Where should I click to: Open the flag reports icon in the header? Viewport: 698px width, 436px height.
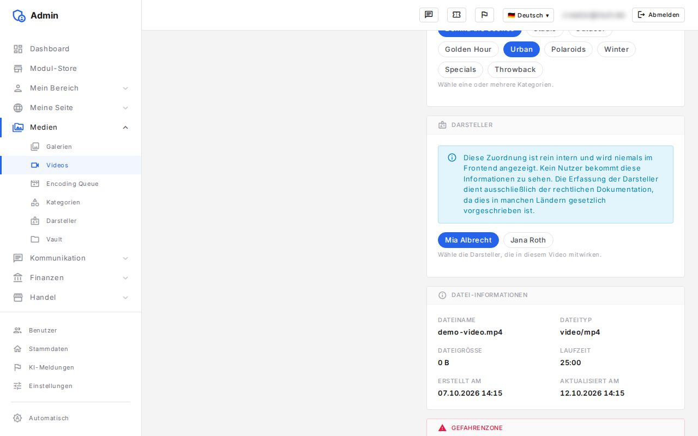coord(484,15)
